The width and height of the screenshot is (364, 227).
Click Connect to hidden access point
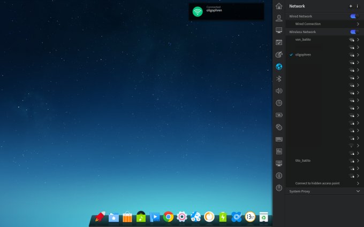317,183
